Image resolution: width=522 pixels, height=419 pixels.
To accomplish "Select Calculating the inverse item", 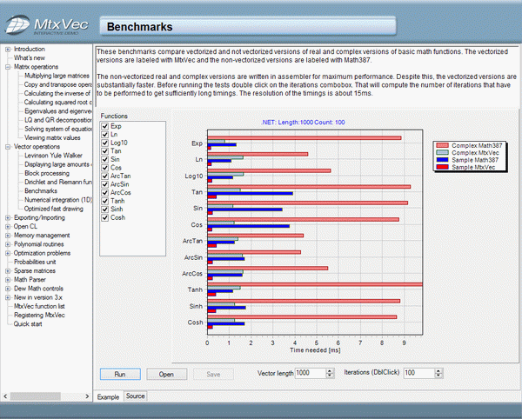I will [57, 93].
